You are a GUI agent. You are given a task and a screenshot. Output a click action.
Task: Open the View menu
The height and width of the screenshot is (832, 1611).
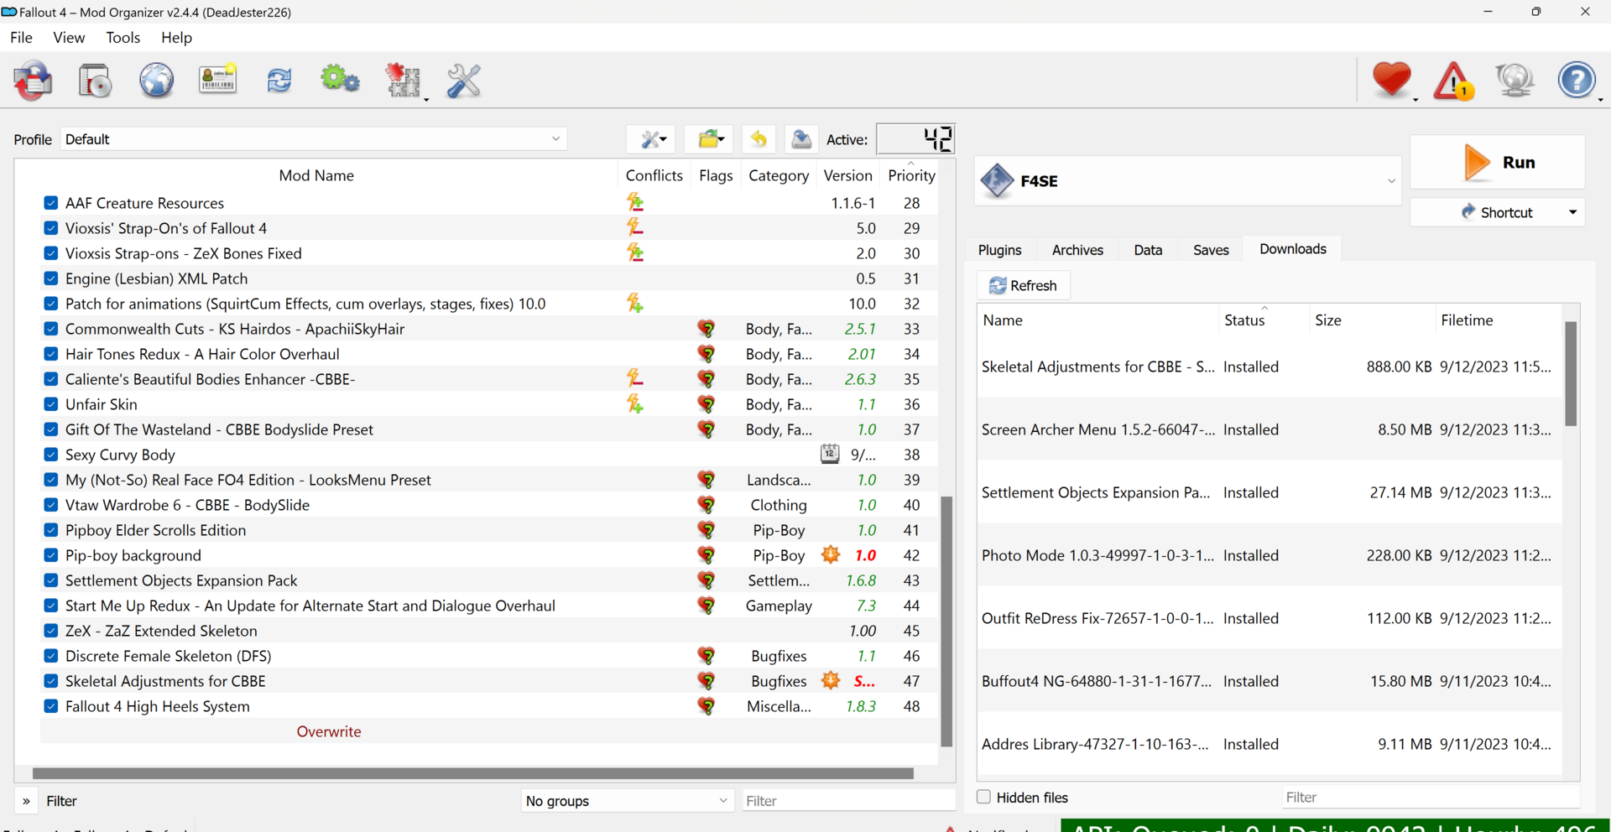pyautogui.click(x=69, y=38)
